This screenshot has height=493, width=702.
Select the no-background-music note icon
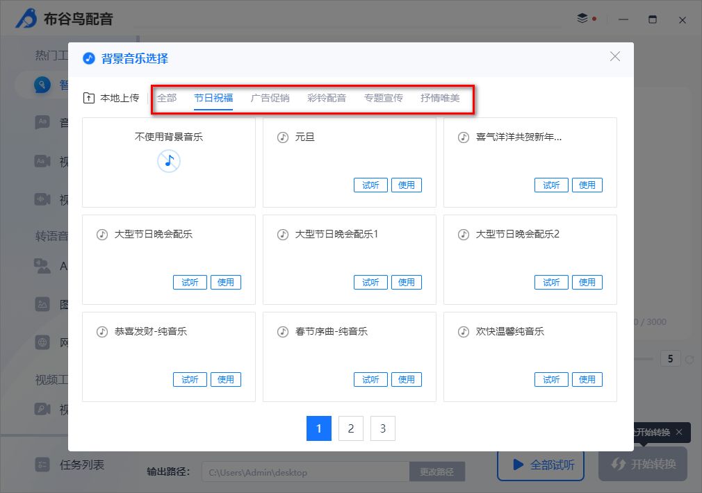tap(169, 160)
